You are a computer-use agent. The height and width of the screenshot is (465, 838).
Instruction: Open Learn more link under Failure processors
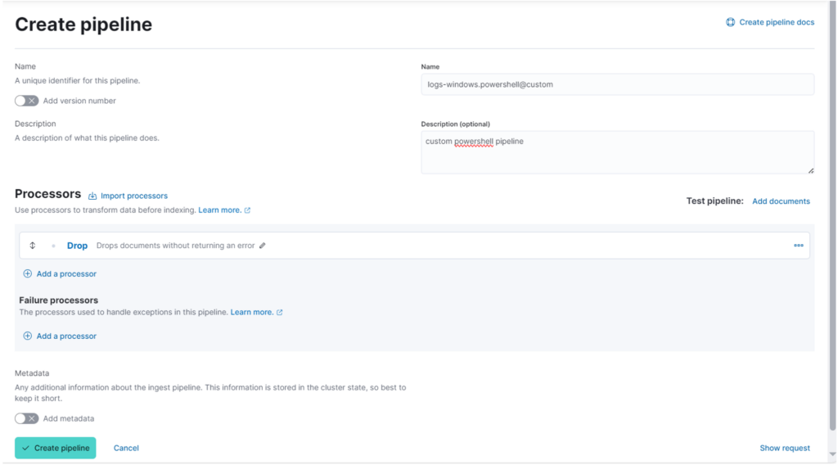252,312
